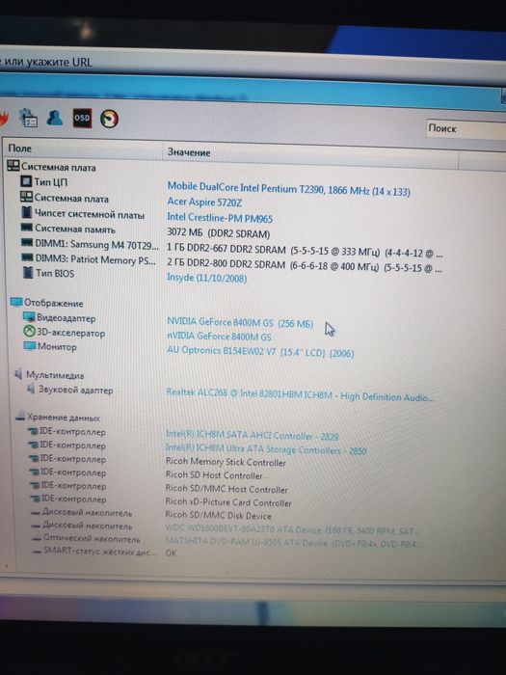Click the Чипсет системной платы chip icon
The height and width of the screenshot is (675, 506).
[x=27, y=213]
